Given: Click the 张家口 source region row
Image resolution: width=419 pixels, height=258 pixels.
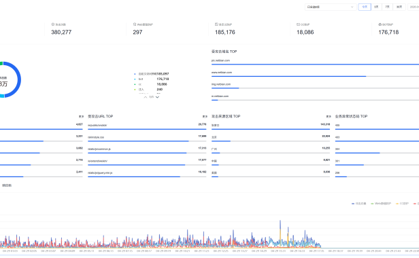Looking at the screenshot, I should [271, 127].
